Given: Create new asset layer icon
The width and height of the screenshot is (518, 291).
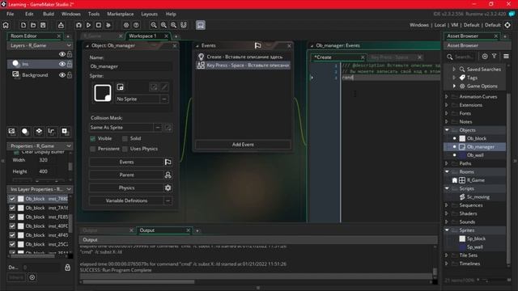Looking at the screenshot, I should 65,131.
